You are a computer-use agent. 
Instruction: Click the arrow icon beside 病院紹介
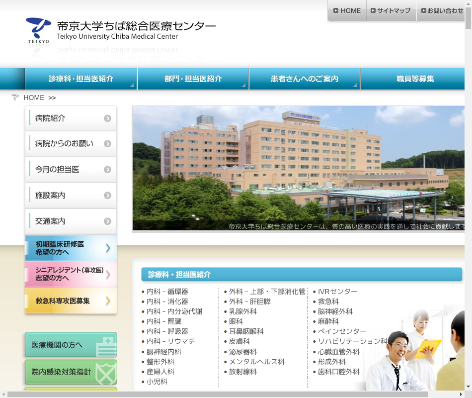click(107, 118)
